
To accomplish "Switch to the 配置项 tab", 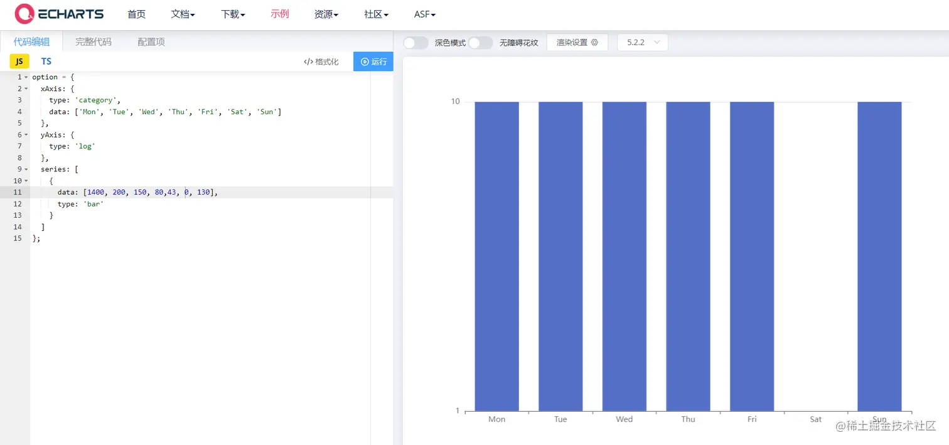I will [151, 41].
